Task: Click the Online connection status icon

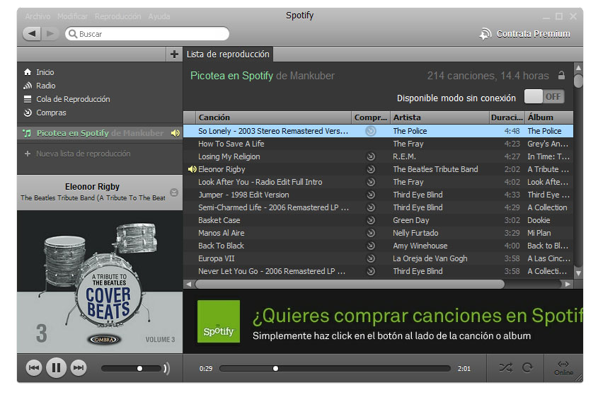Action: 563,368
